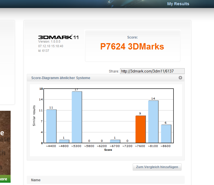Click the date 07.12.10 15:18:40
Screen dimensions: 214x185
pyautogui.click(x=51, y=46)
